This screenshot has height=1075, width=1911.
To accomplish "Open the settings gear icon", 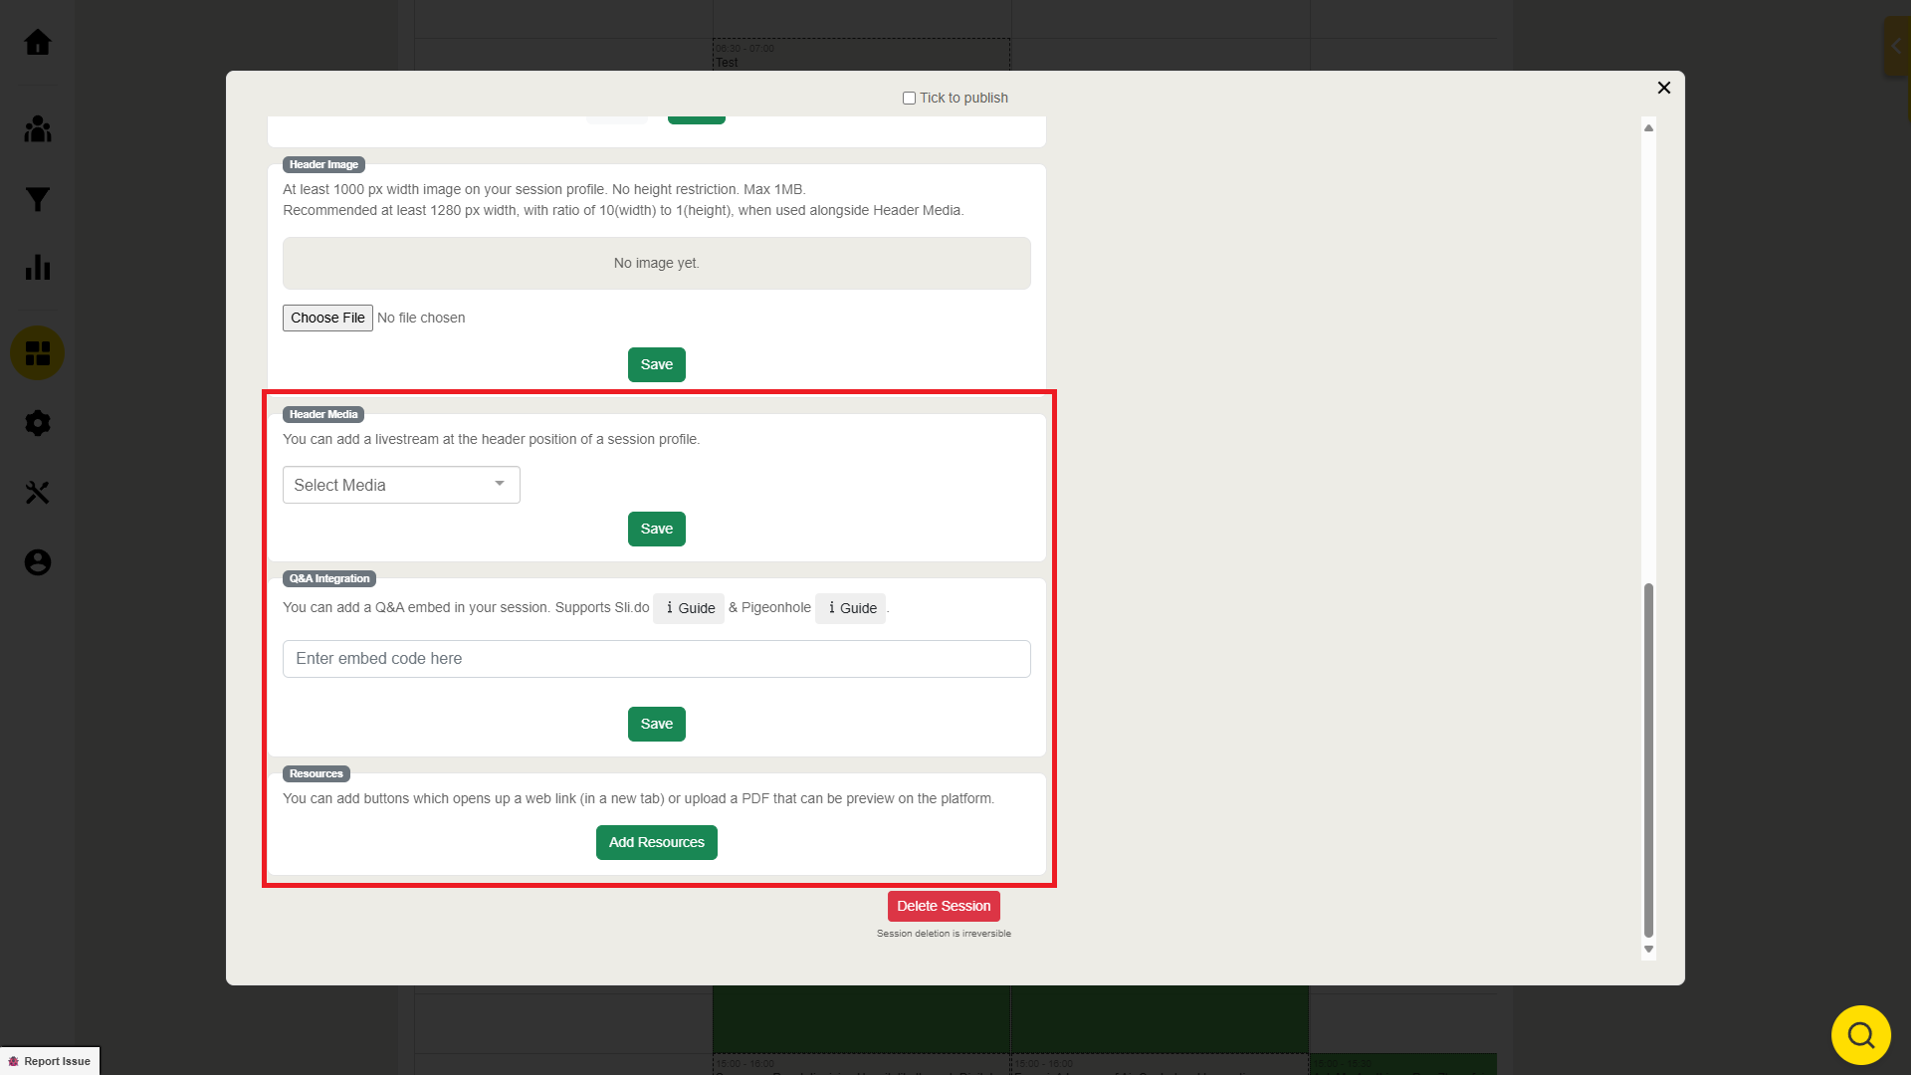I will (38, 423).
